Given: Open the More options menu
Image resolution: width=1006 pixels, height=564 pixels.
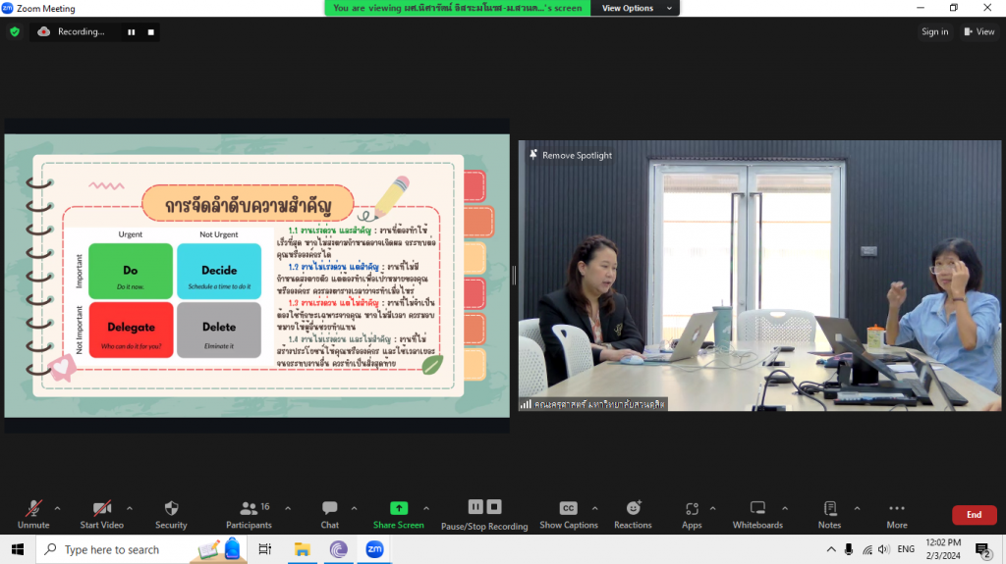Looking at the screenshot, I should tap(896, 513).
